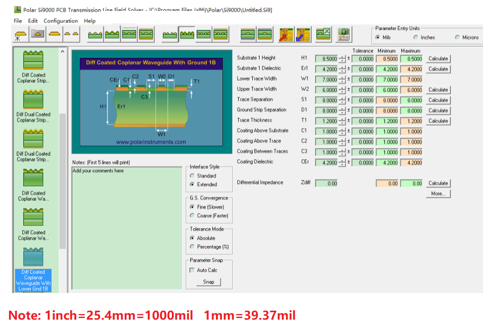The height and width of the screenshot is (334, 483).
Task: Click the Substrate 1 Height H1 spinner
Action: pyautogui.click(x=342, y=59)
